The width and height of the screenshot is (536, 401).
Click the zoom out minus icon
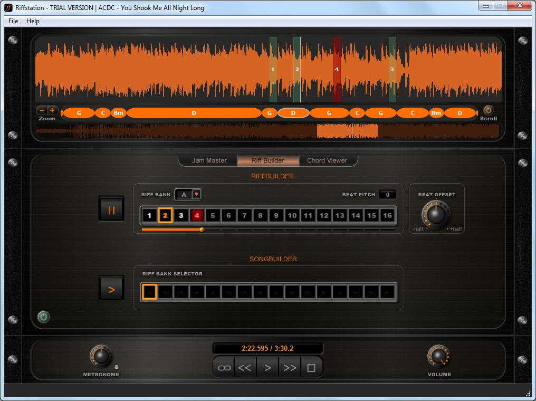click(x=42, y=110)
